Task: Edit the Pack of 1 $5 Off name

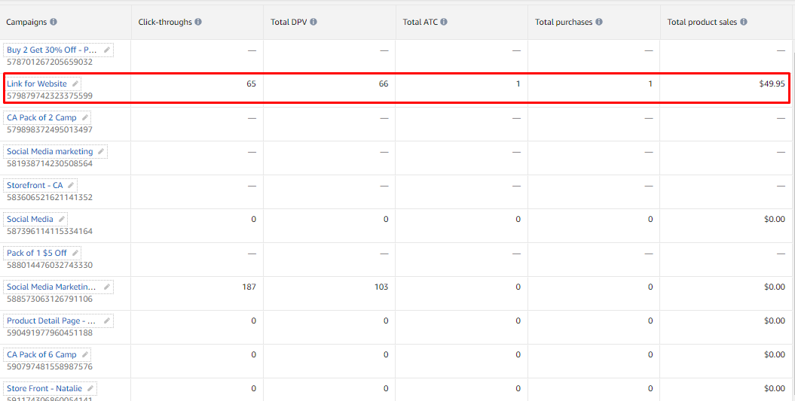Action: (75, 253)
